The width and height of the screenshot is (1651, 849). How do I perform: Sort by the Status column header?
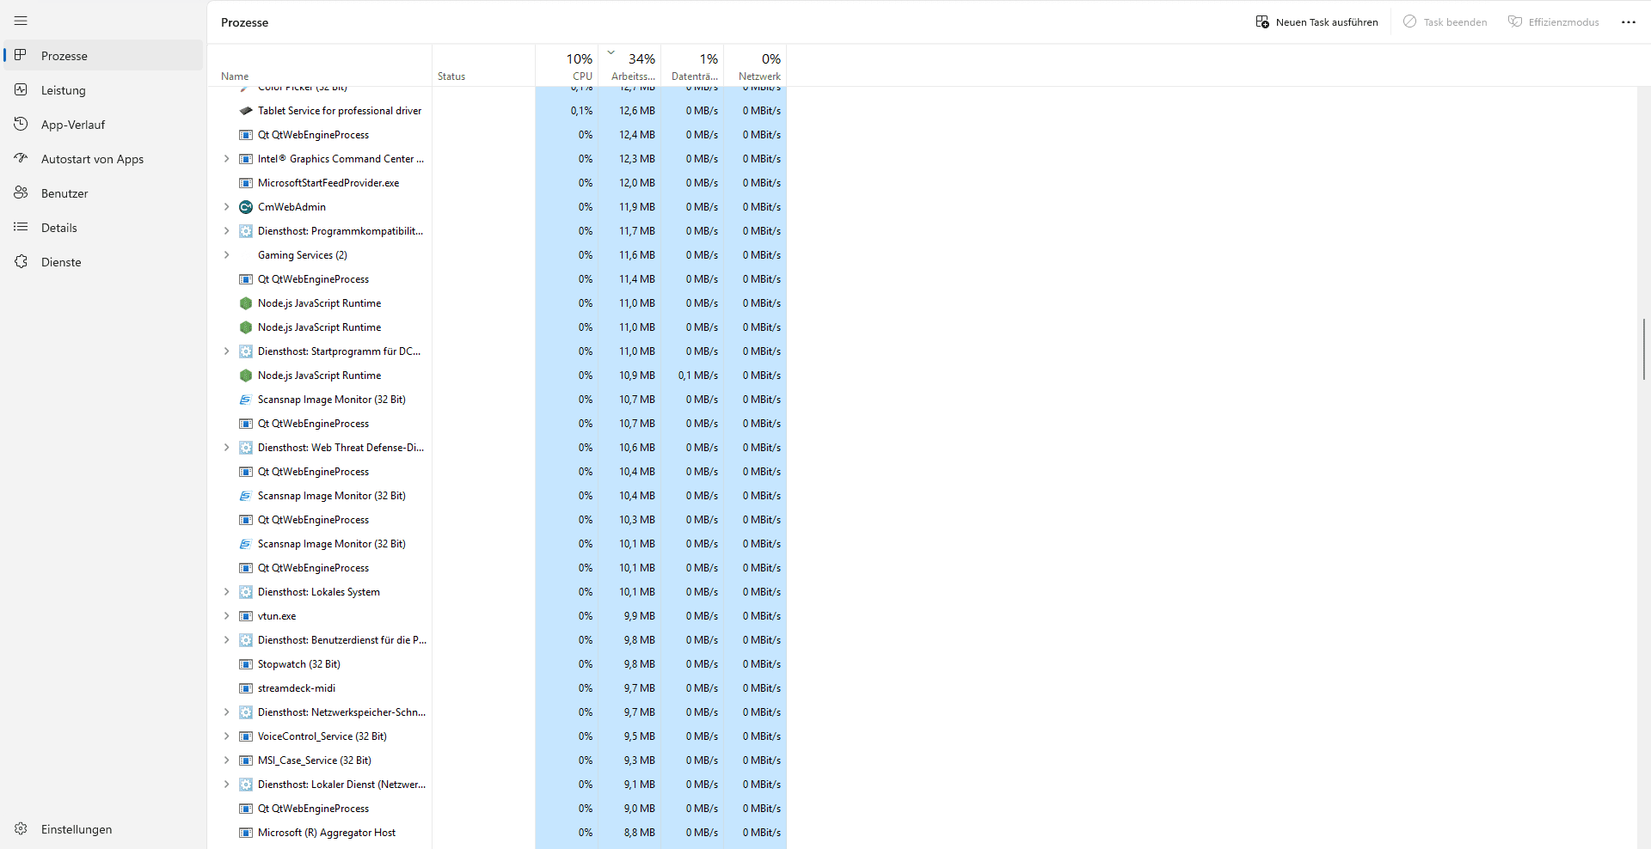(483, 65)
